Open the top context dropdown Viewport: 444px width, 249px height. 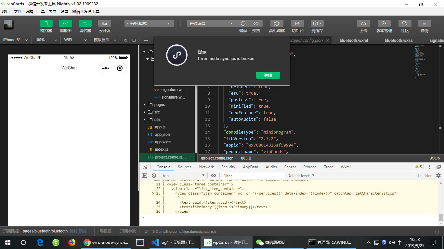point(183,175)
